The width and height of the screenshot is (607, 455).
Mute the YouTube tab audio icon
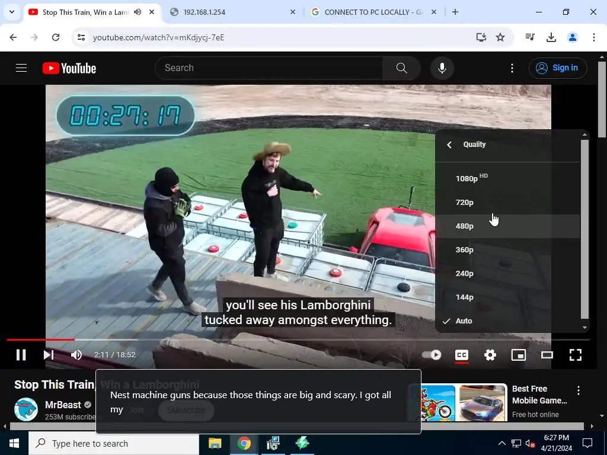138,12
